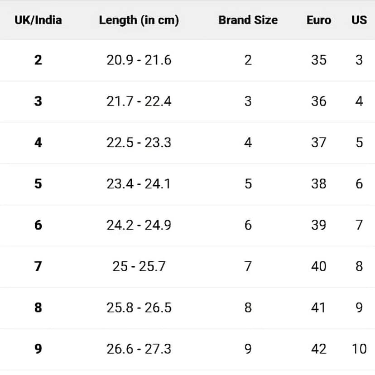Select the US column header

pos(359,20)
